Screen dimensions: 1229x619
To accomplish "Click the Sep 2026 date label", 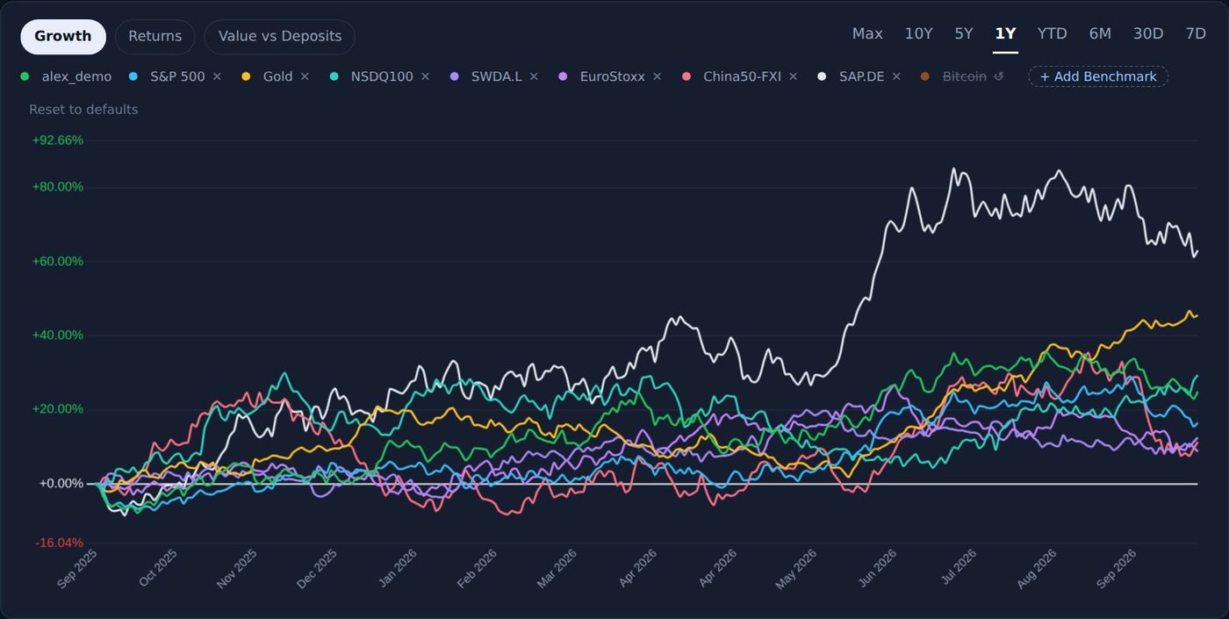I will (1117, 568).
